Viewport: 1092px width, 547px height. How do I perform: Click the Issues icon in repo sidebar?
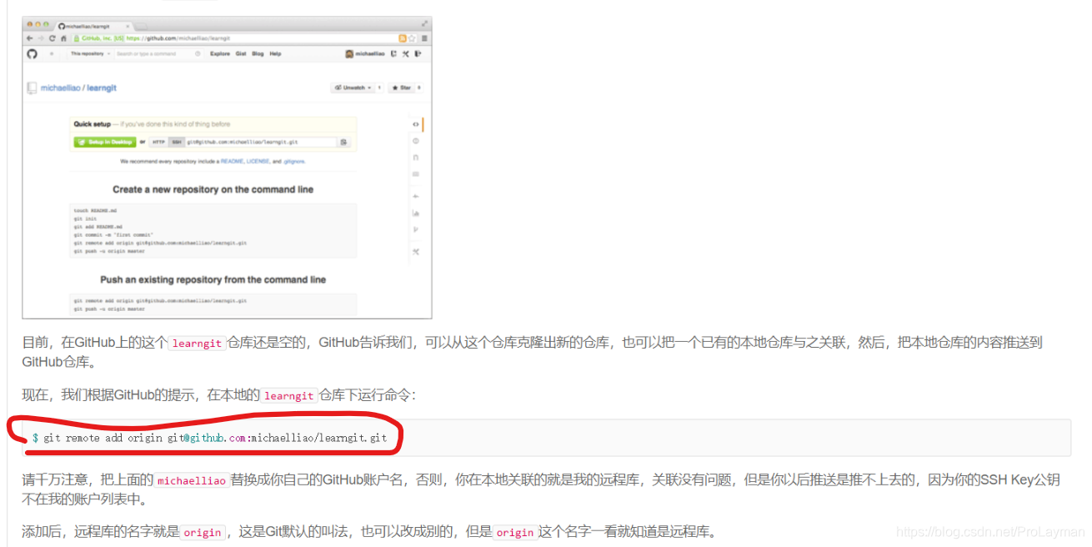pyautogui.click(x=415, y=141)
